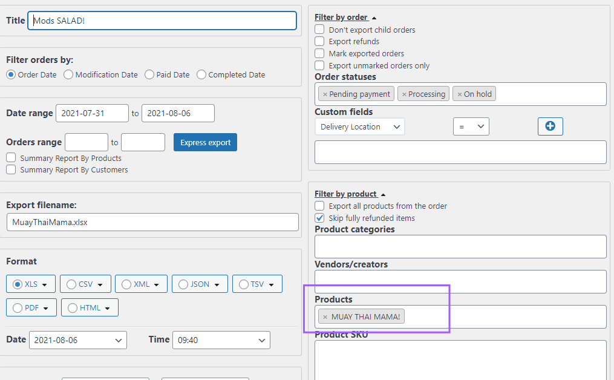The height and width of the screenshot is (380, 614).
Task: Remove the Processing status tag
Action: coord(404,94)
